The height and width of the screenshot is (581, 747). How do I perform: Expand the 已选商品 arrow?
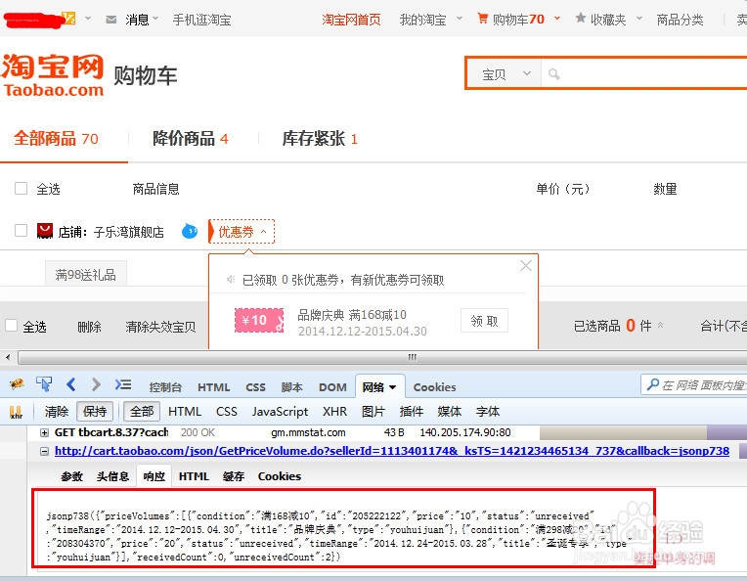pos(660,326)
